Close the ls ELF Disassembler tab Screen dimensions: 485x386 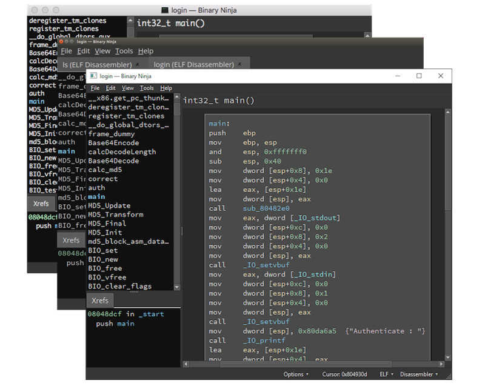pyautogui.click(x=138, y=64)
